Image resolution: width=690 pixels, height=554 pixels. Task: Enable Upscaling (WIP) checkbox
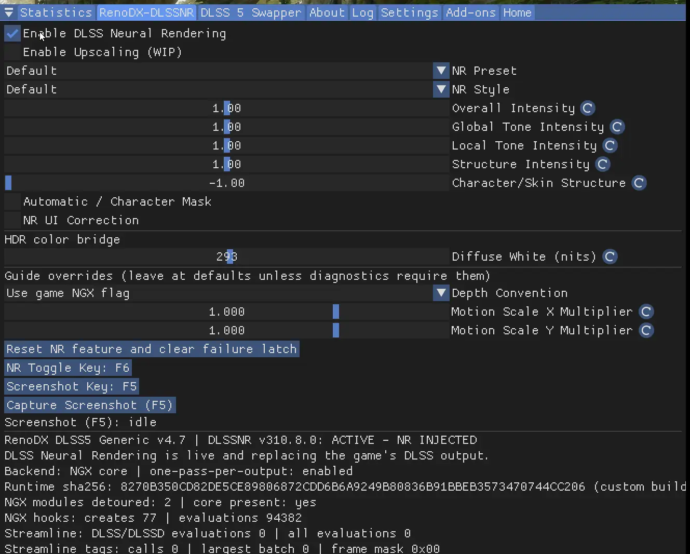coord(12,52)
